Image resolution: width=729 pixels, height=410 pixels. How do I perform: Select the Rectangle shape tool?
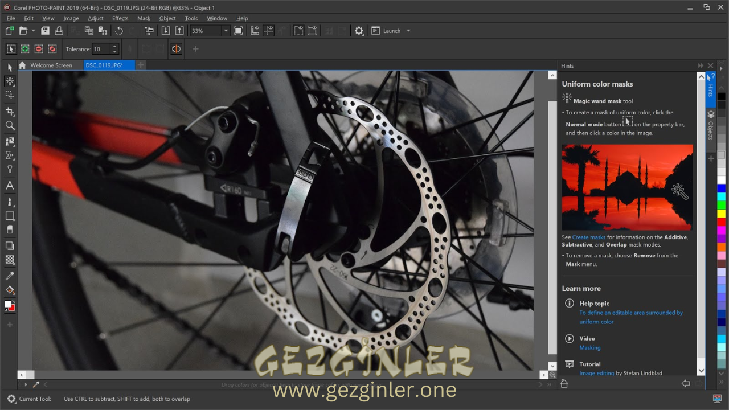(x=10, y=216)
